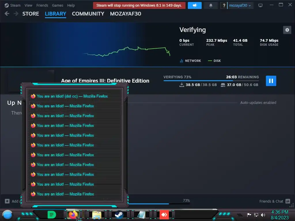Open download settings gear icon

[x=287, y=30]
